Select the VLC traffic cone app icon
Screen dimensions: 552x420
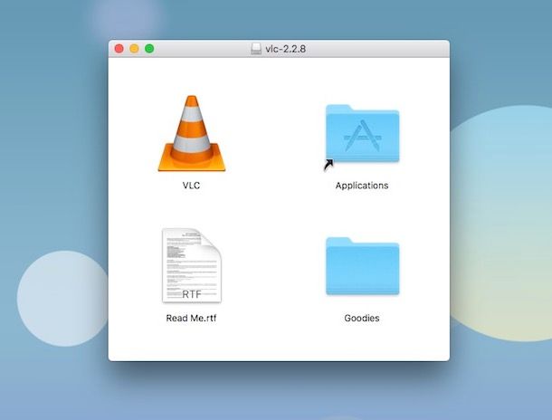(192, 134)
